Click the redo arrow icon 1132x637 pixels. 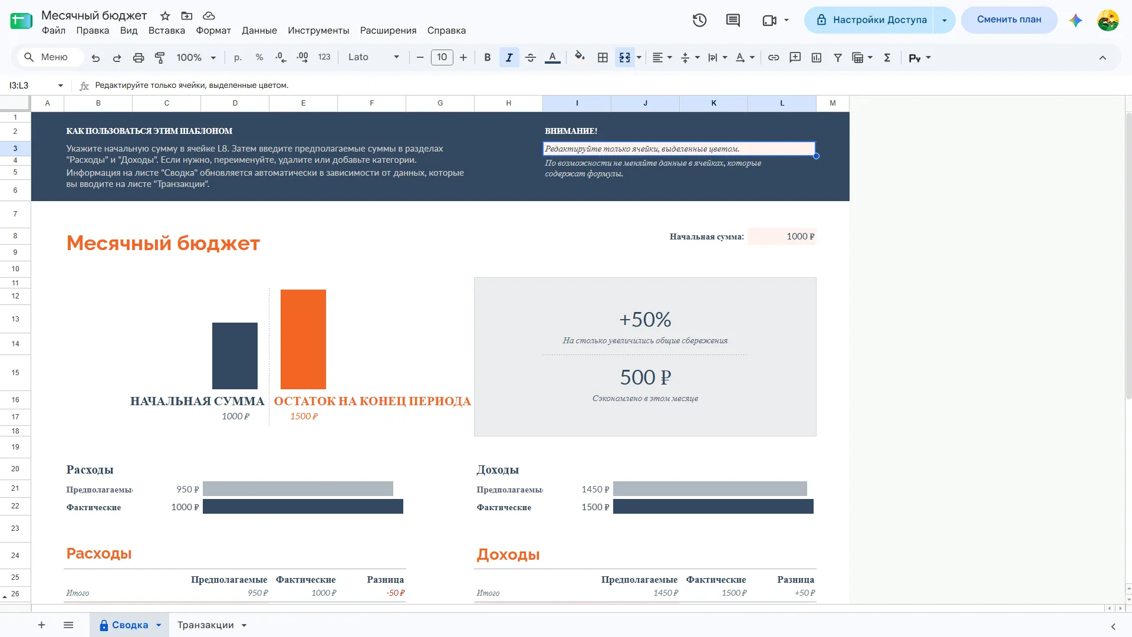117,58
